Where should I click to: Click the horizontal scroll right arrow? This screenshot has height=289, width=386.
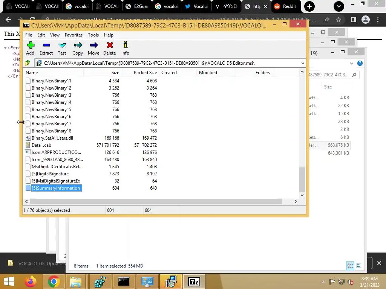[296, 202]
